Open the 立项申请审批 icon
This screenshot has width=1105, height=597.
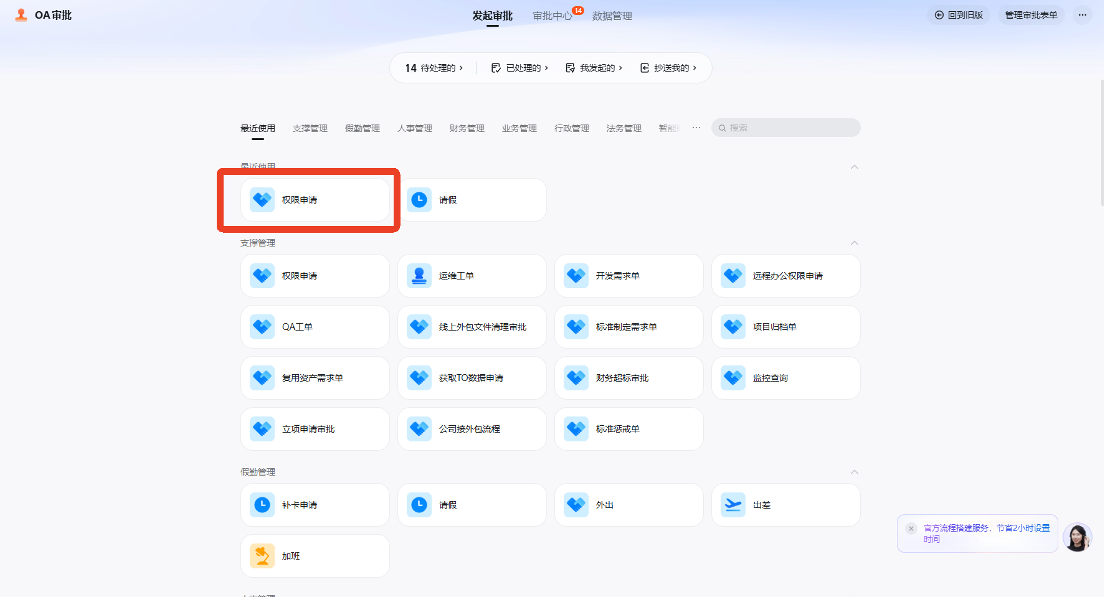pyautogui.click(x=262, y=429)
